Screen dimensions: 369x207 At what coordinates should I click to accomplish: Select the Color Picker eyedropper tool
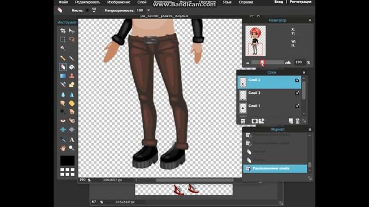click(x=63, y=140)
